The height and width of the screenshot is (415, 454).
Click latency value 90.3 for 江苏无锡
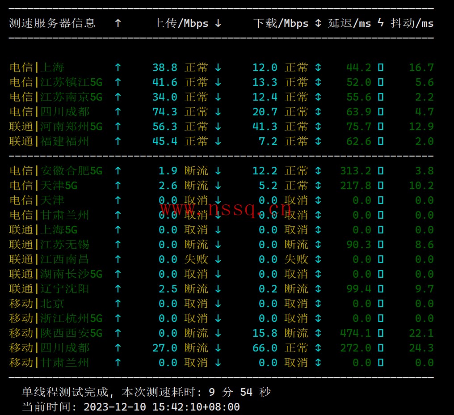tap(359, 245)
